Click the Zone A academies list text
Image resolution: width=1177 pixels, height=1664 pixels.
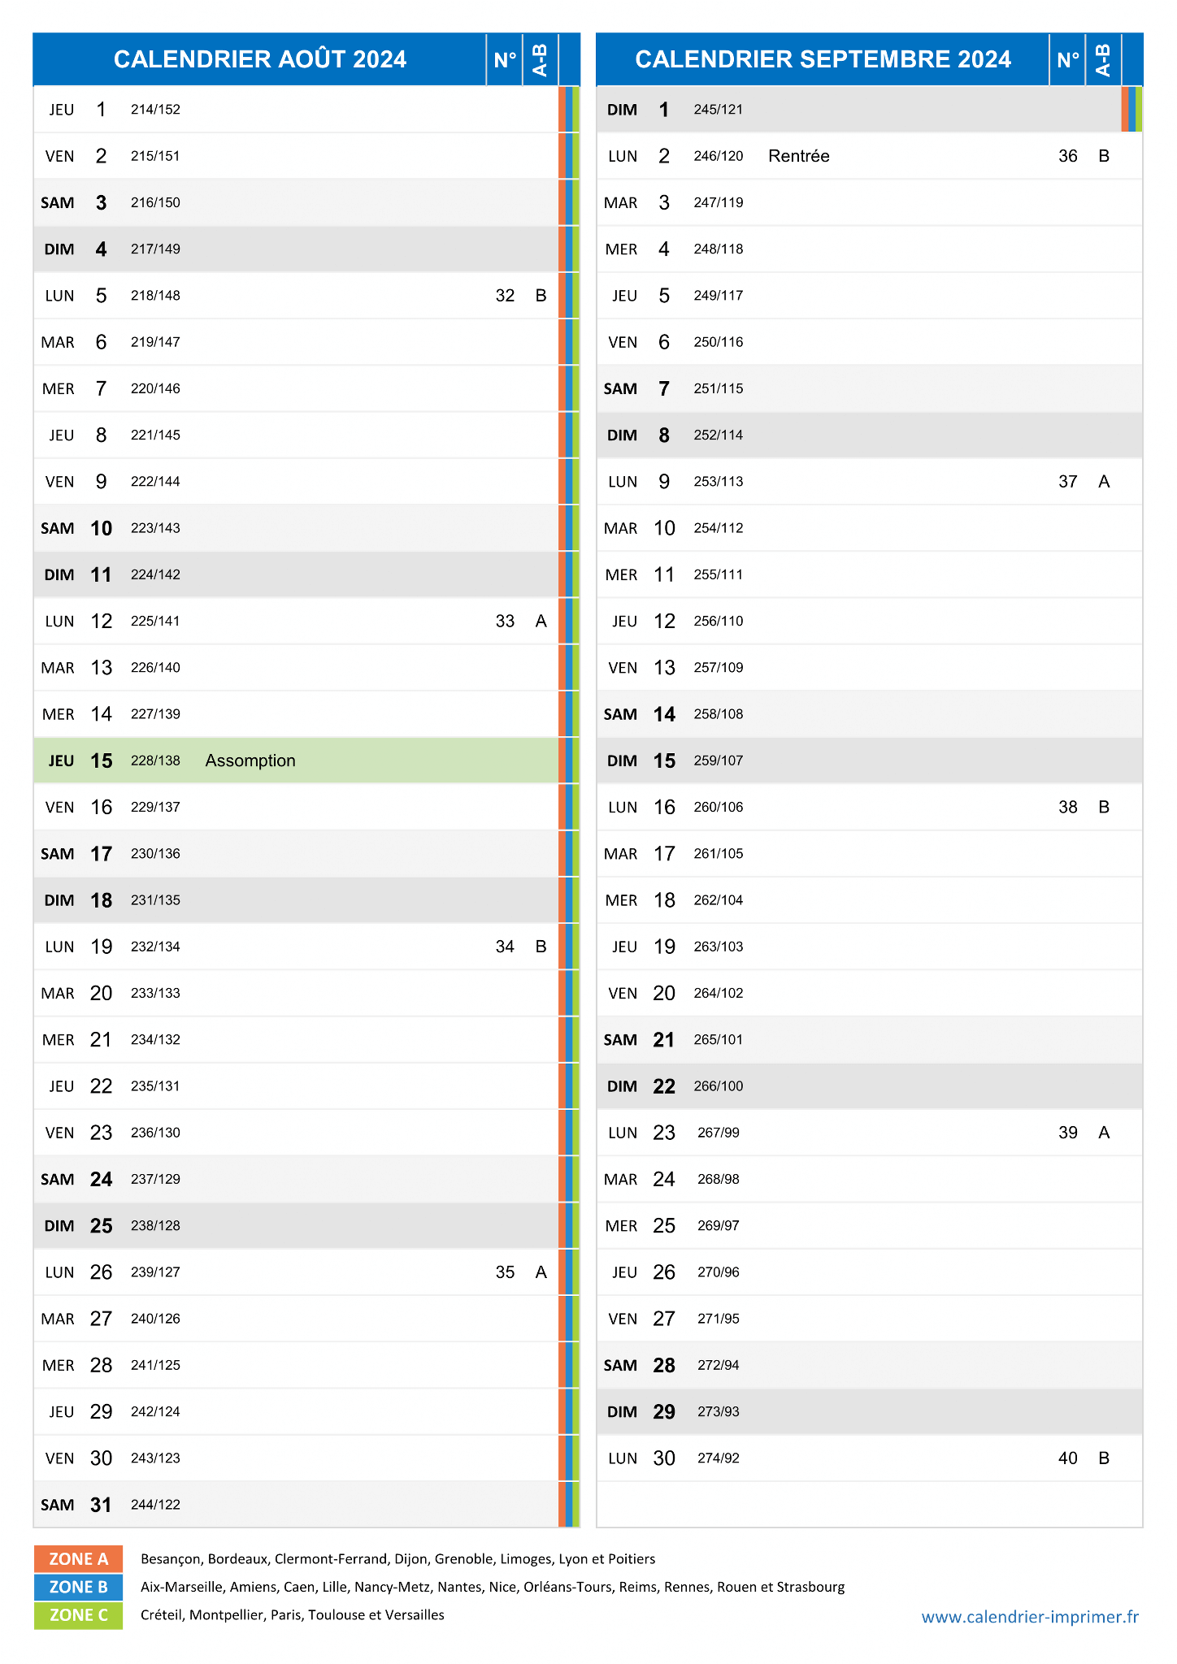point(397,1559)
